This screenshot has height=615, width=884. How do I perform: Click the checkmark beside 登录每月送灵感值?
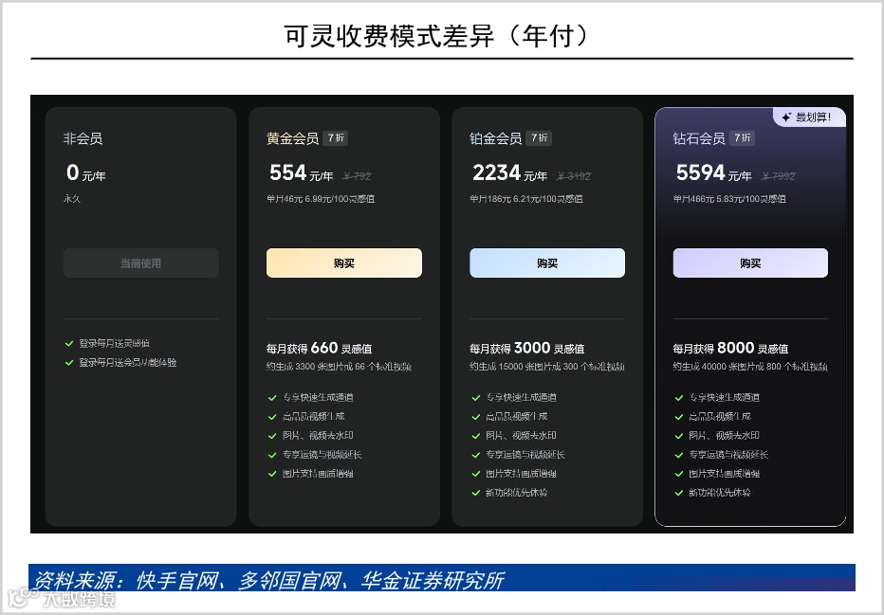[70, 344]
